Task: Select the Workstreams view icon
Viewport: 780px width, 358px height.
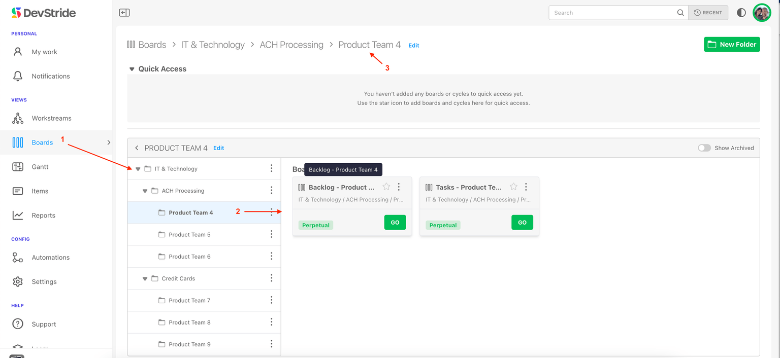Action: [x=17, y=118]
